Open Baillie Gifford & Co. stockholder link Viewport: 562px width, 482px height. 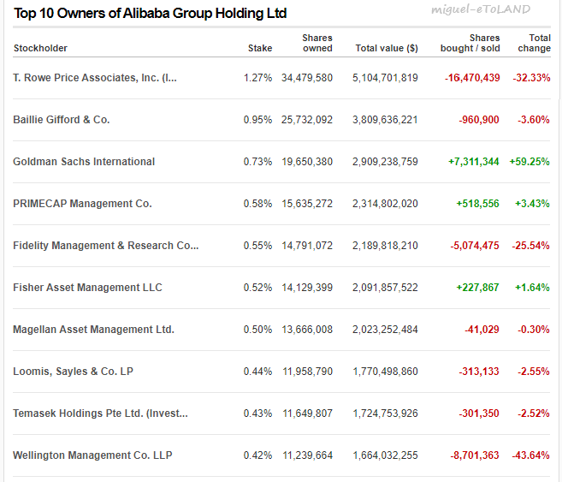(62, 119)
